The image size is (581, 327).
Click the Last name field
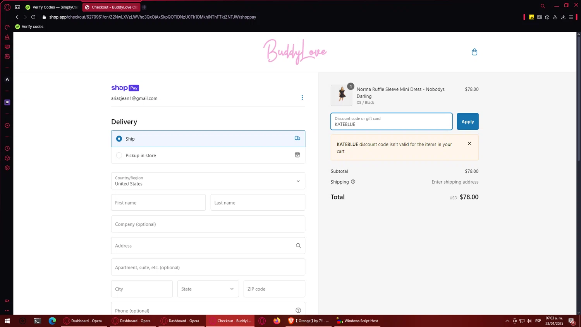pos(258,203)
